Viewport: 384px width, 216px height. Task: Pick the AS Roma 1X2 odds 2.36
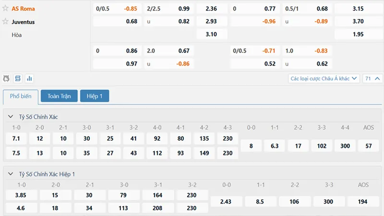point(211,9)
